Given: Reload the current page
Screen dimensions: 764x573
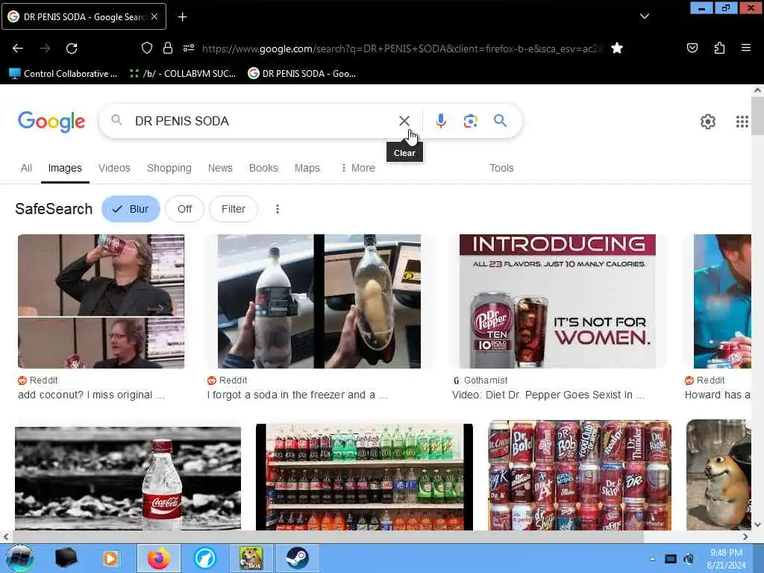Looking at the screenshot, I should coord(72,48).
